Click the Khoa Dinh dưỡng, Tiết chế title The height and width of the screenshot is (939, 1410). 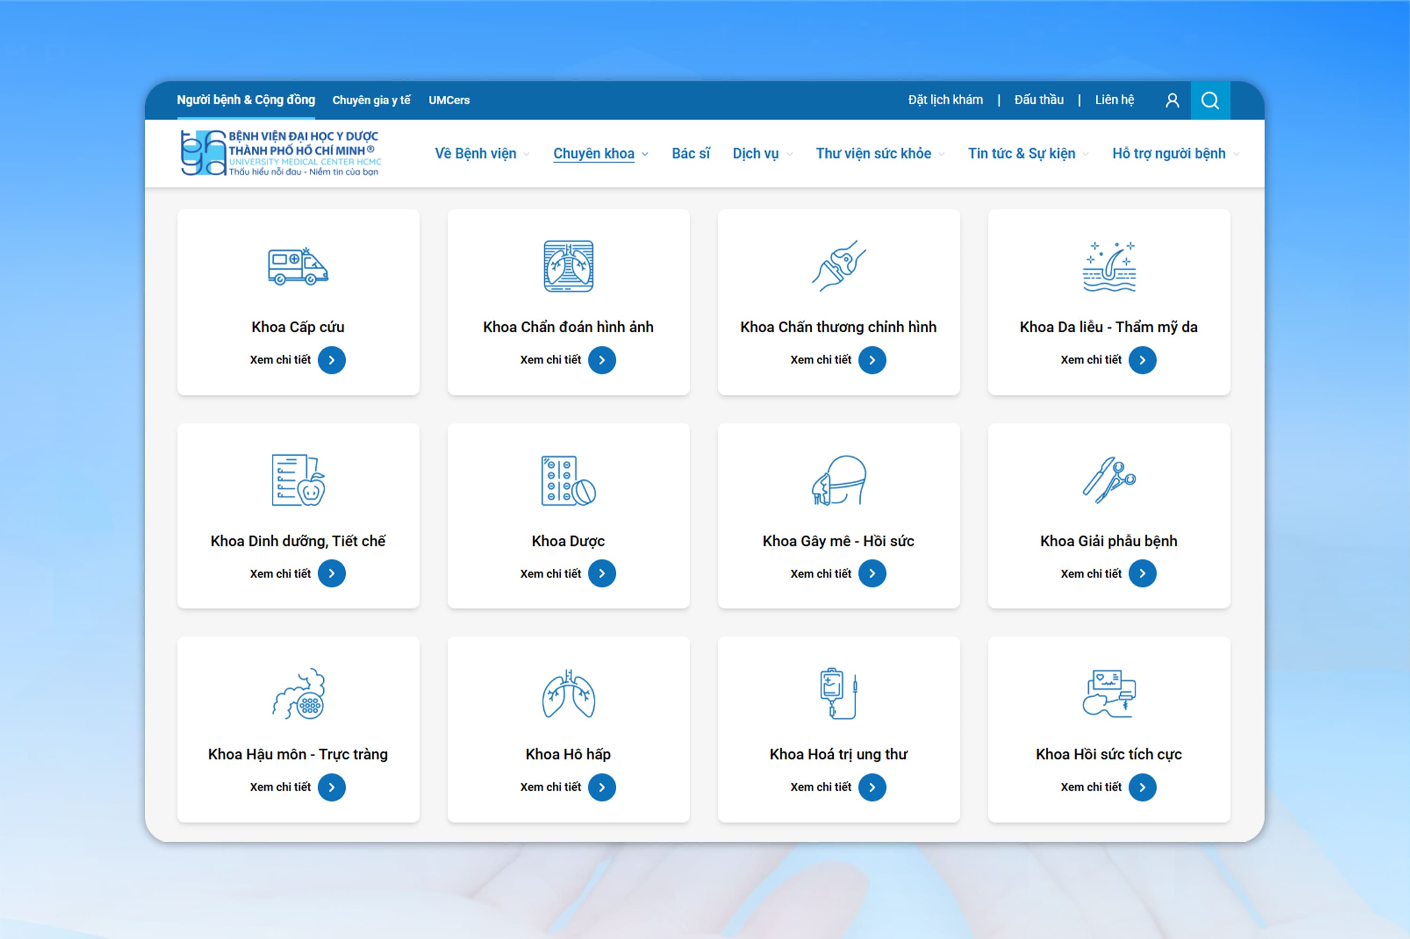298,541
